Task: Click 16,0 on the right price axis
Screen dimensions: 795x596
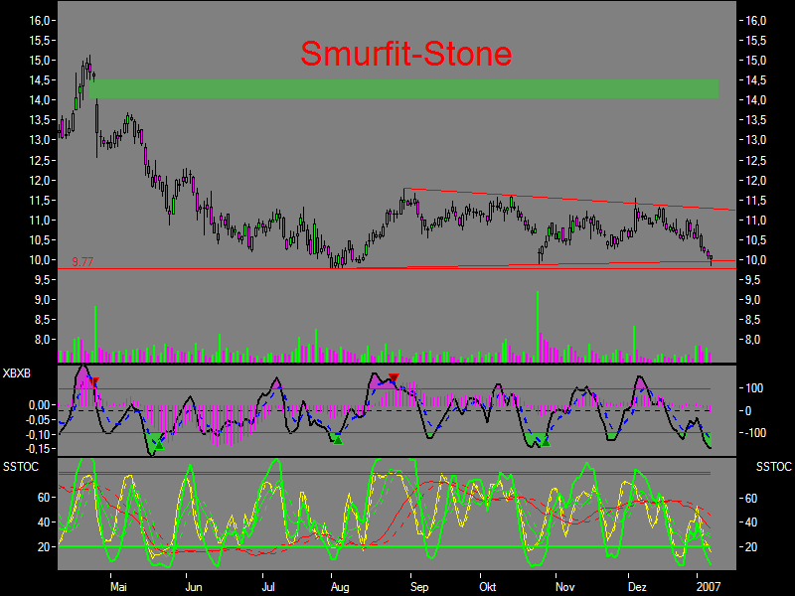Action: tap(756, 21)
